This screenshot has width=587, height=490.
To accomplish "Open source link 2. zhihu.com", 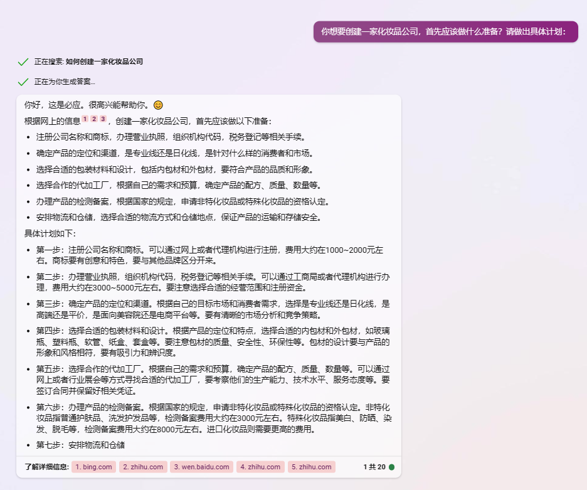I will coord(143,467).
